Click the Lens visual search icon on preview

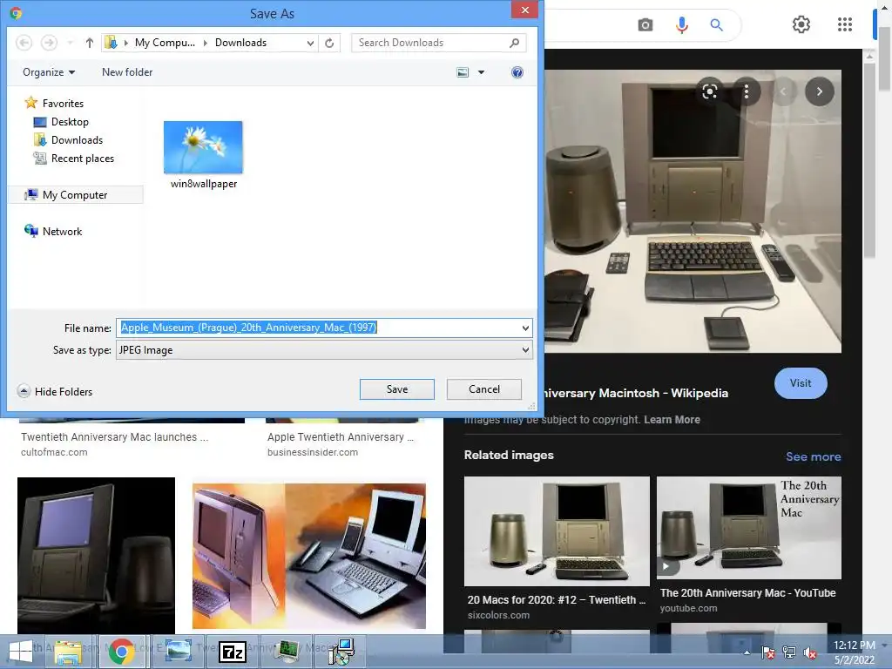click(x=710, y=91)
